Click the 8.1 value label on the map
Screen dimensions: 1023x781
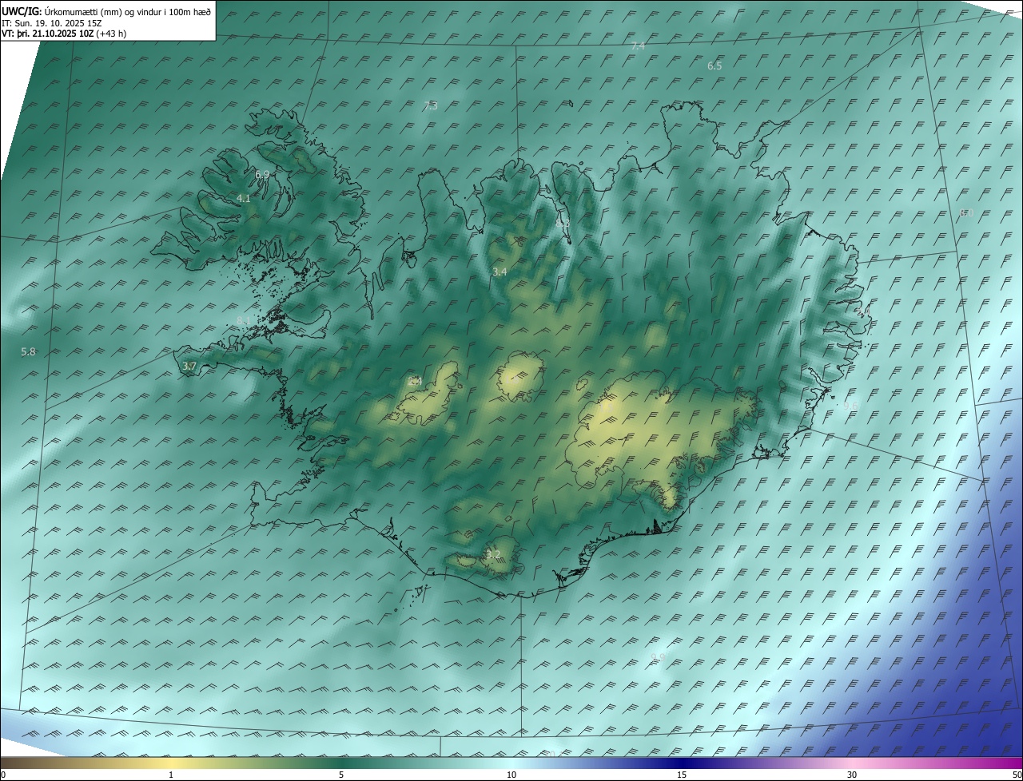[x=244, y=320]
